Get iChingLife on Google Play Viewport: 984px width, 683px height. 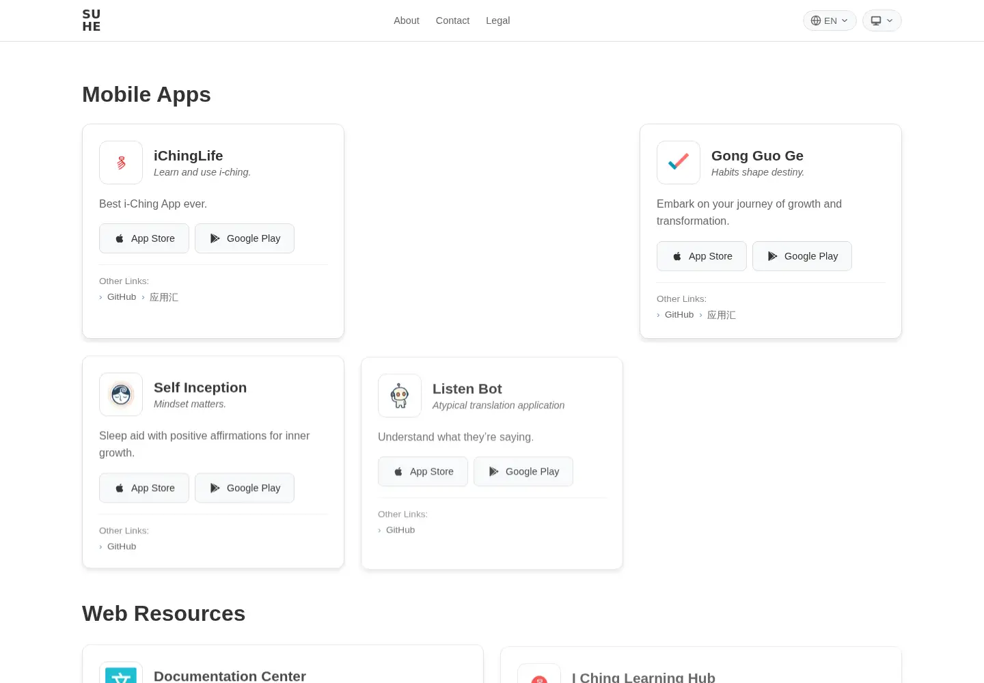tap(245, 238)
